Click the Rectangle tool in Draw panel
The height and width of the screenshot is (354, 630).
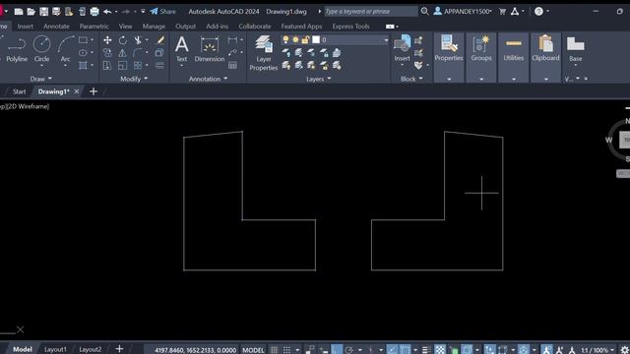click(x=83, y=40)
